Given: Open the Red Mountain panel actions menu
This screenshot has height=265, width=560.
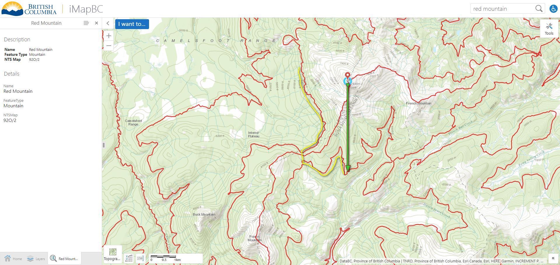Looking at the screenshot, I should [x=86, y=23].
